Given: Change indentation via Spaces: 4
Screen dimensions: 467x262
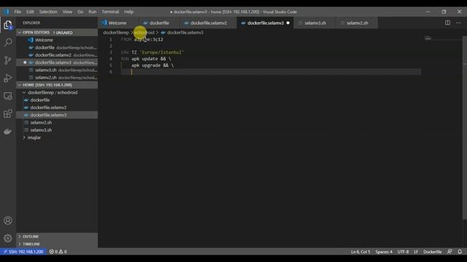Looking at the screenshot, I should [384, 252].
